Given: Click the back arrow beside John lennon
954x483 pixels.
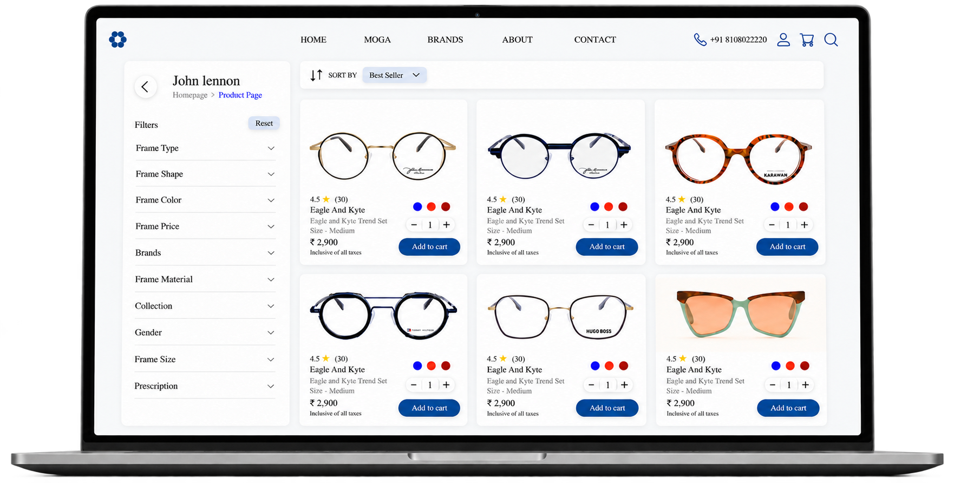Looking at the screenshot, I should click(145, 87).
